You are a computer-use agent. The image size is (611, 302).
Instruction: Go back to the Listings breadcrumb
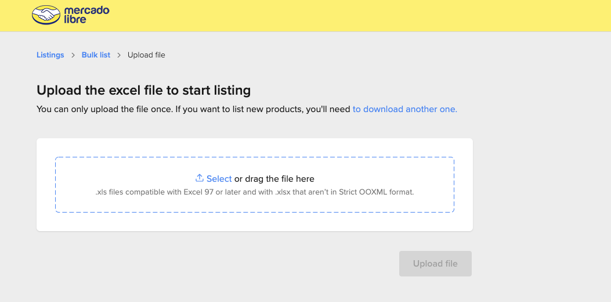[50, 55]
